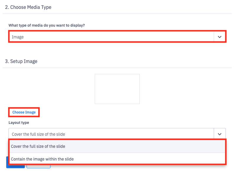Click the Layout type dropdown chevron

(219, 134)
